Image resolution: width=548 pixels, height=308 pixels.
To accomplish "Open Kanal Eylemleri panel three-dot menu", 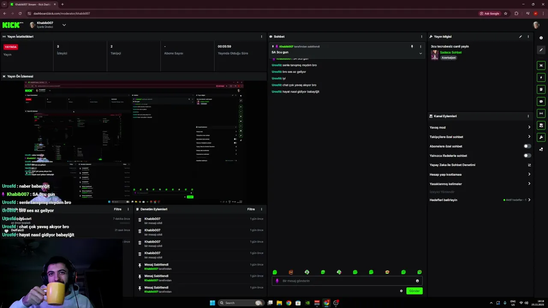I will pyautogui.click(x=528, y=116).
